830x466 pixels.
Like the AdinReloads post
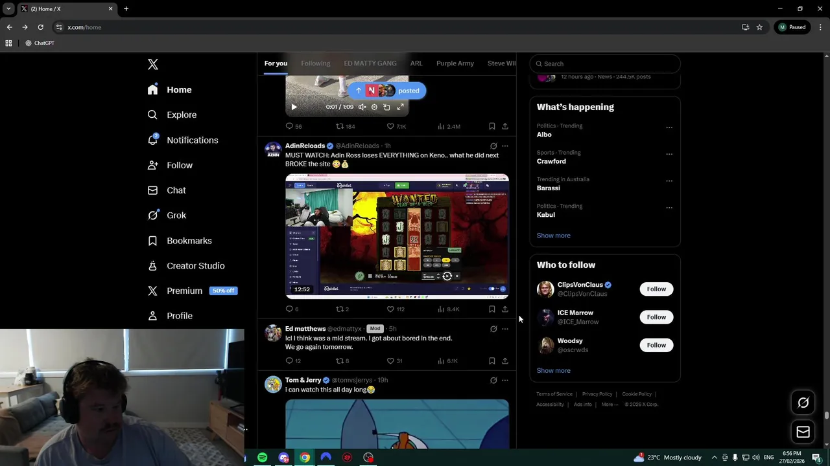396,309
